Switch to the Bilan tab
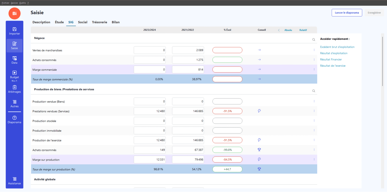387x192 pixels. point(116,22)
